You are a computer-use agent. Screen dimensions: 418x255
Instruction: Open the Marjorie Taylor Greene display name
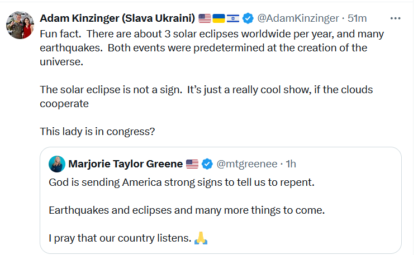[x=125, y=164]
